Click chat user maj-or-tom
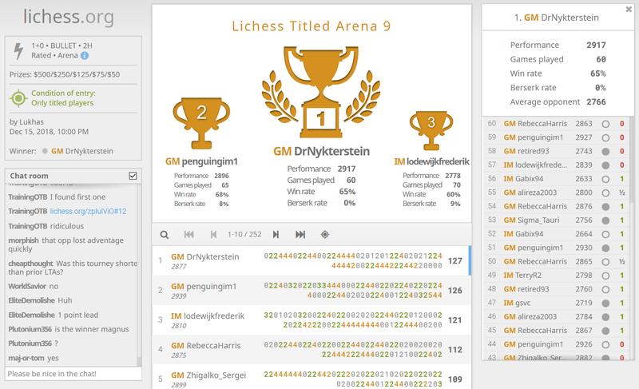 click(x=26, y=358)
